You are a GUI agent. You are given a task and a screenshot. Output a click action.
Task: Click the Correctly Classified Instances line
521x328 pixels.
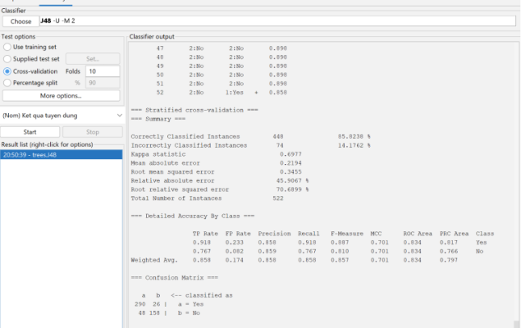coord(250,136)
